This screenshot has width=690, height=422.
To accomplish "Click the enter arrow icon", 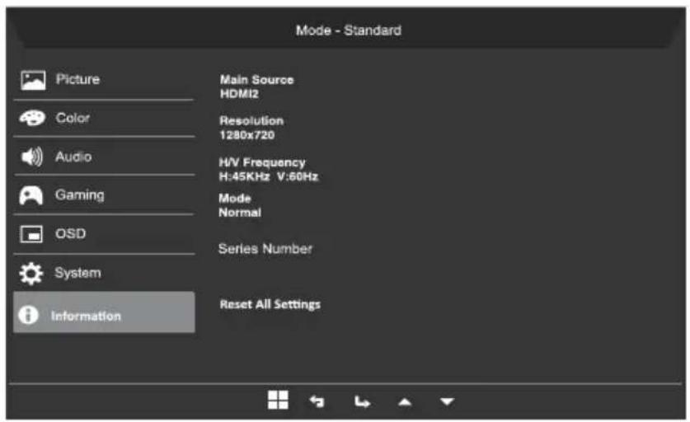I will [362, 401].
